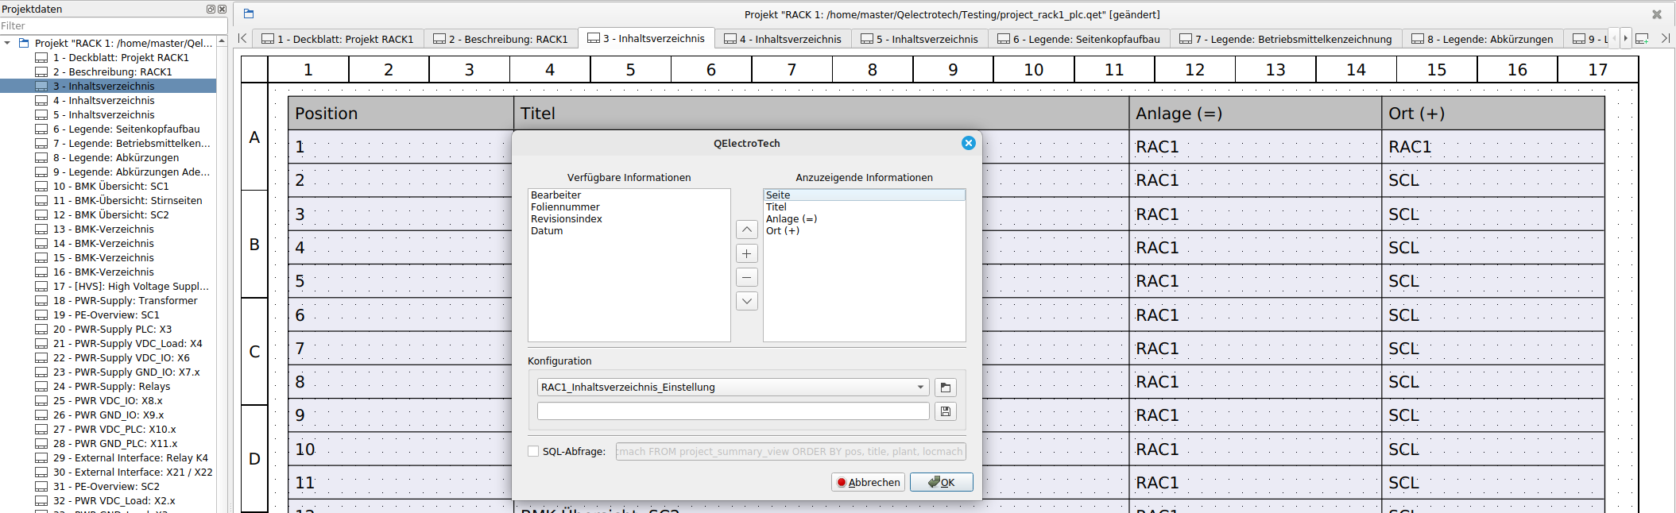Click the Abbrechen button

click(868, 482)
